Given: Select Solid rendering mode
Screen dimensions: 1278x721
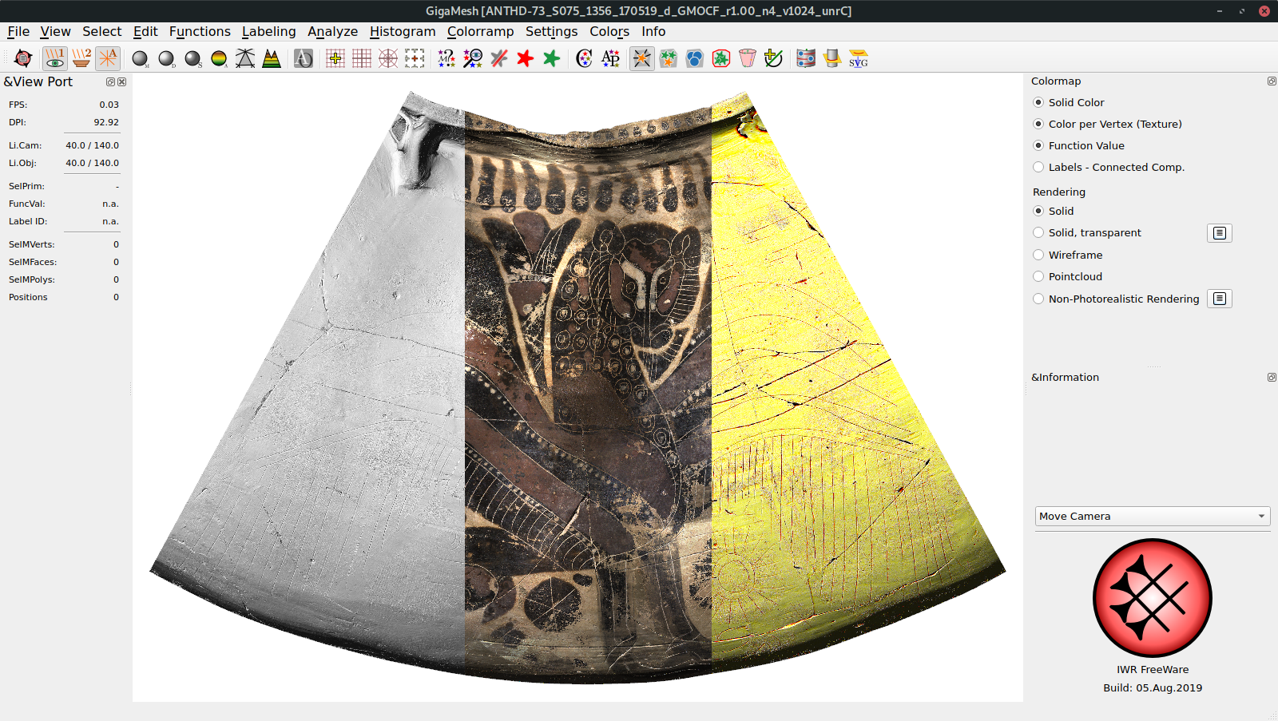Looking at the screenshot, I should coord(1054,211).
